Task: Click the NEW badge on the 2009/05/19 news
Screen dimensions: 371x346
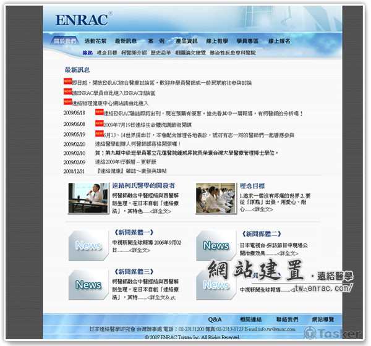Action: pyautogui.click(x=100, y=133)
